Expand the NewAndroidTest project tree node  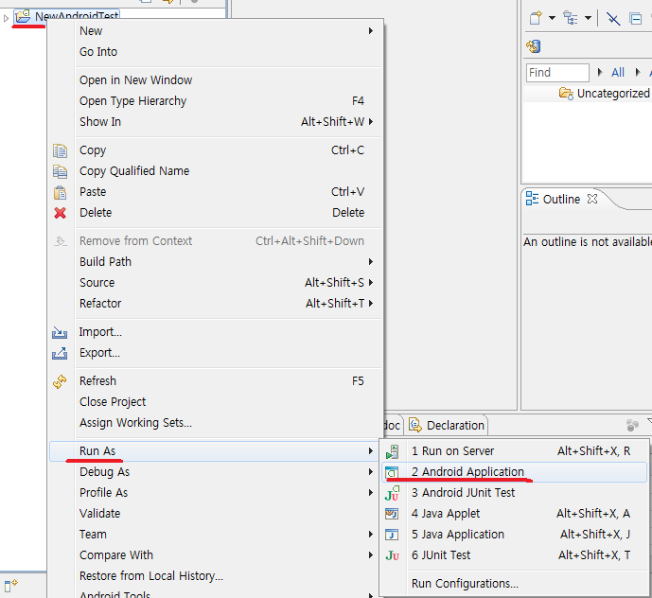[x=6, y=18]
